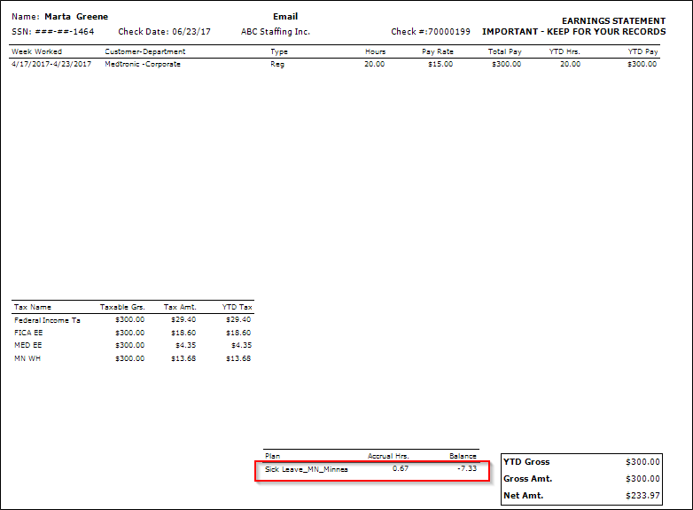Click the name Marta Greene
Viewport: 693px width, 510px height.
click(76, 17)
